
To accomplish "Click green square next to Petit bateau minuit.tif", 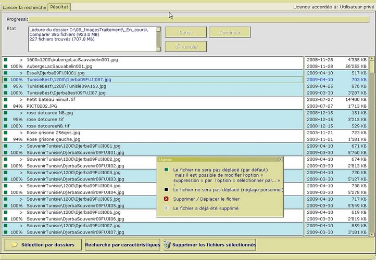I will 6,99.
